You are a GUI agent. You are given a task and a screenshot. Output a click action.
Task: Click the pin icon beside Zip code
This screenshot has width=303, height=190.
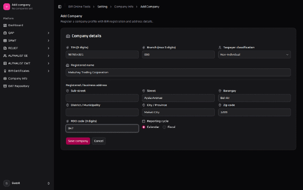[x=220, y=105]
